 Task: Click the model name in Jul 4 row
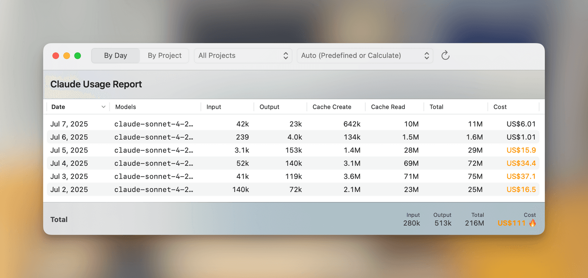[154, 163]
